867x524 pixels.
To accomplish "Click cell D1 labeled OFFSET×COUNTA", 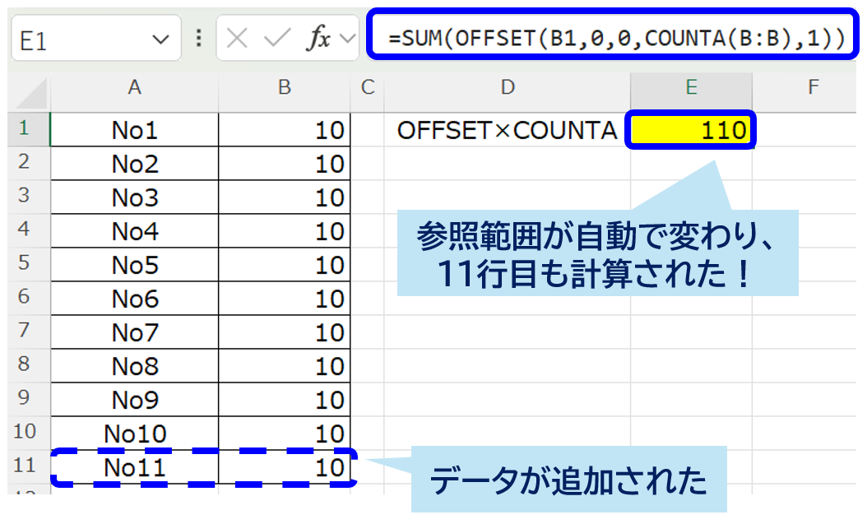I will (x=508, y=130).
